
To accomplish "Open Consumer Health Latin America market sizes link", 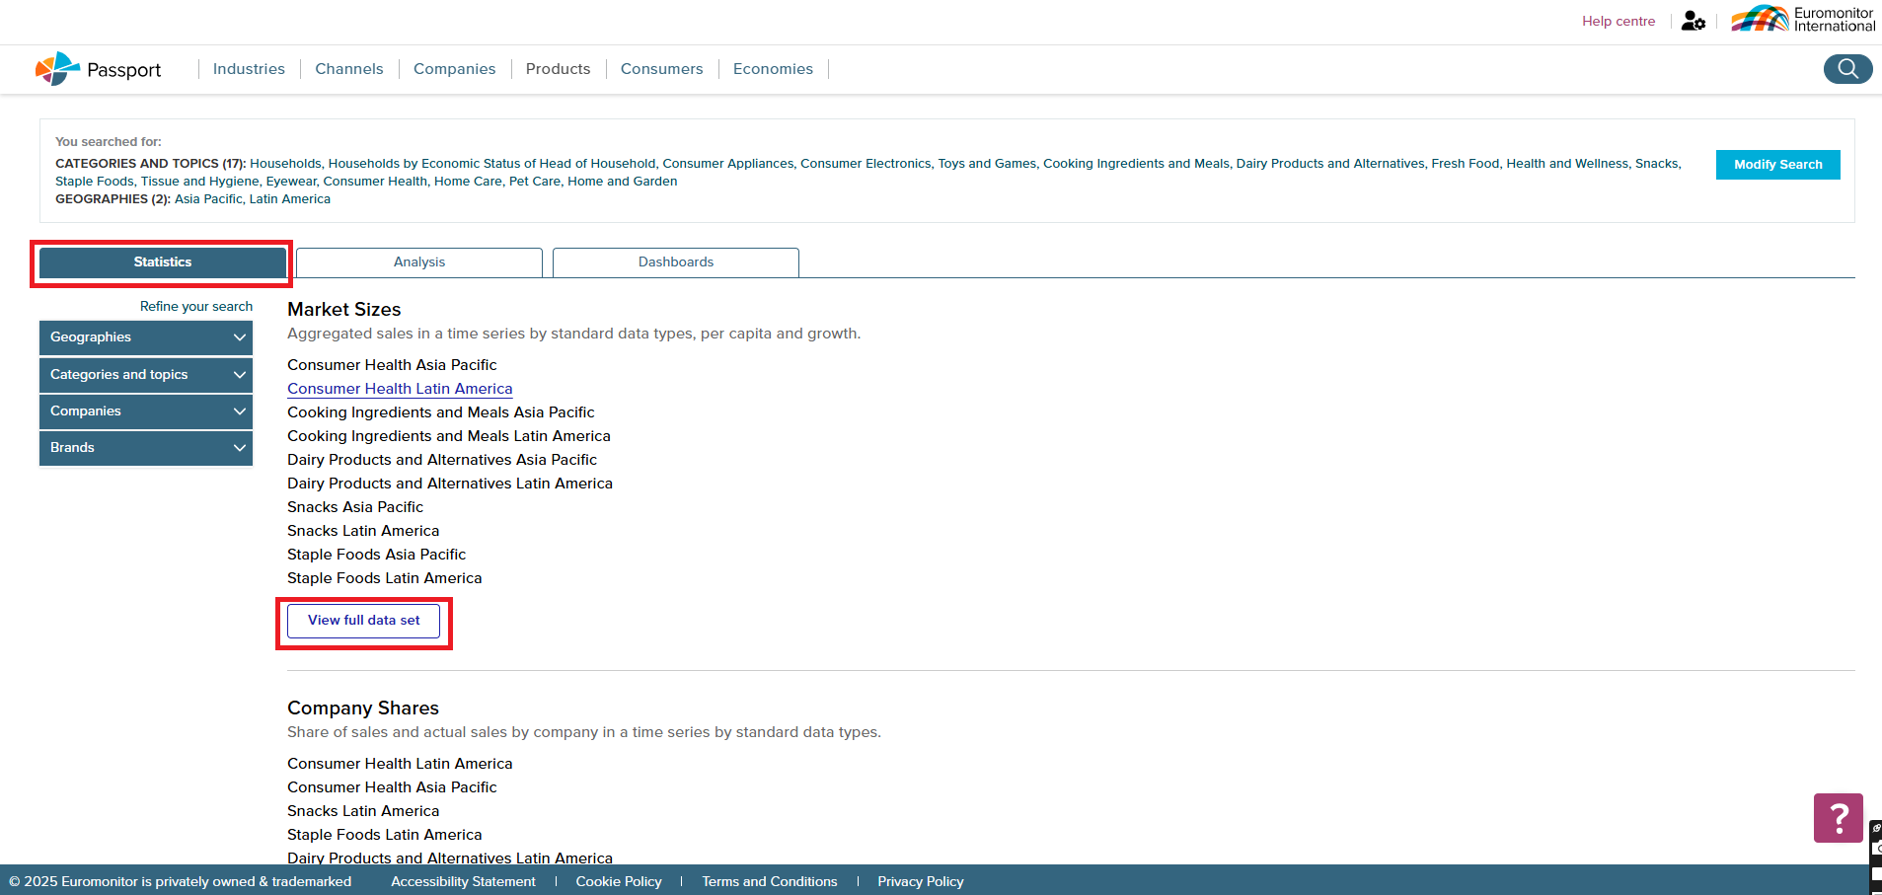I will [x=400, y=389].
